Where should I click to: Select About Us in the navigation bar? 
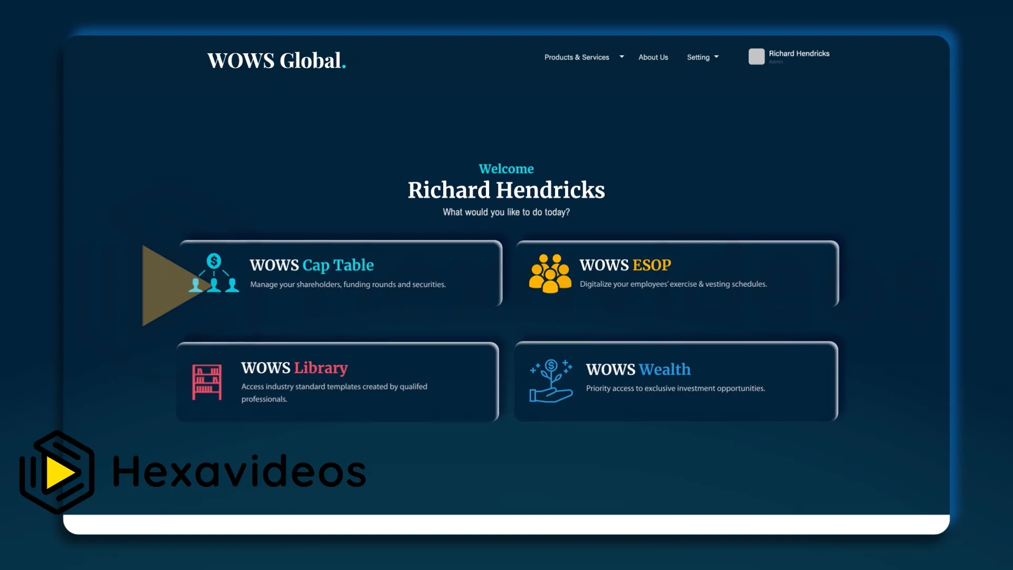pos(653,57)
